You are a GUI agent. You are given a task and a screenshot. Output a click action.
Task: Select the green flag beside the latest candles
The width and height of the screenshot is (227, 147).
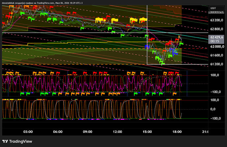(181, 44)
